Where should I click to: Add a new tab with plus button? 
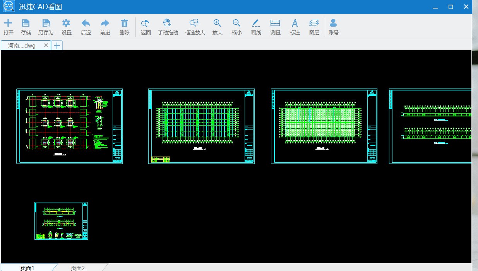click(x=57, y=46)
